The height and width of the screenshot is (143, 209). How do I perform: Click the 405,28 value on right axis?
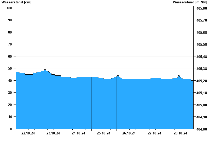[201, 81]
